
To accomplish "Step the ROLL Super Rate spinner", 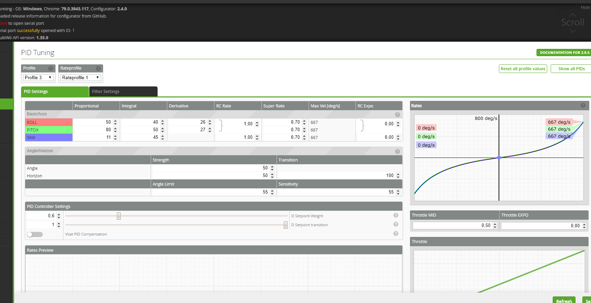I will (304, 122).
